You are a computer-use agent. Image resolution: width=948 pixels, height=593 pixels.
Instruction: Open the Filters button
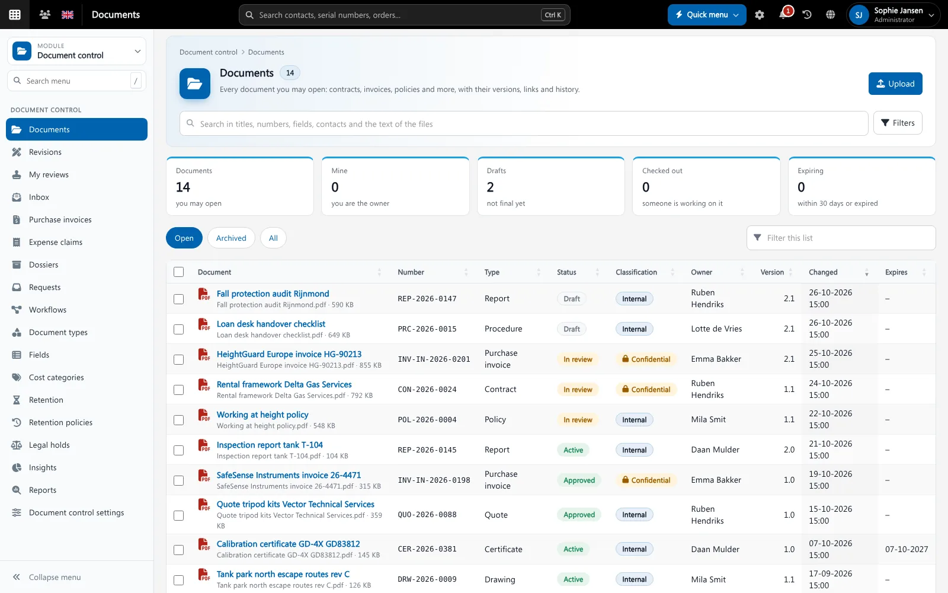[898, 123]
